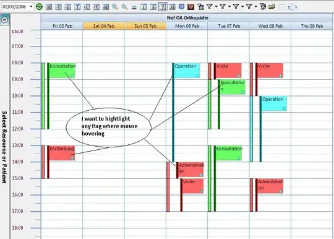Open the second funnel filter dropdown arrow
334x239 pixels.
click(229, 7)
